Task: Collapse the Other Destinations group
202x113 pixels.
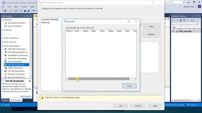Action: pyautogui.click(x=3, y=46)
